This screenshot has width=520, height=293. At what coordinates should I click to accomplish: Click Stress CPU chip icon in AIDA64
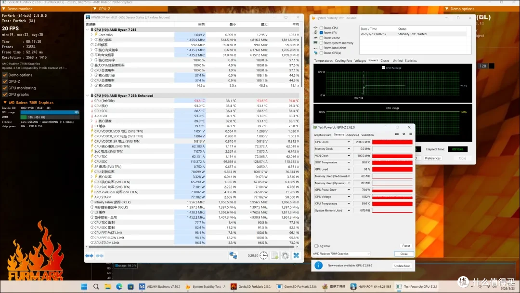point(315,28)
